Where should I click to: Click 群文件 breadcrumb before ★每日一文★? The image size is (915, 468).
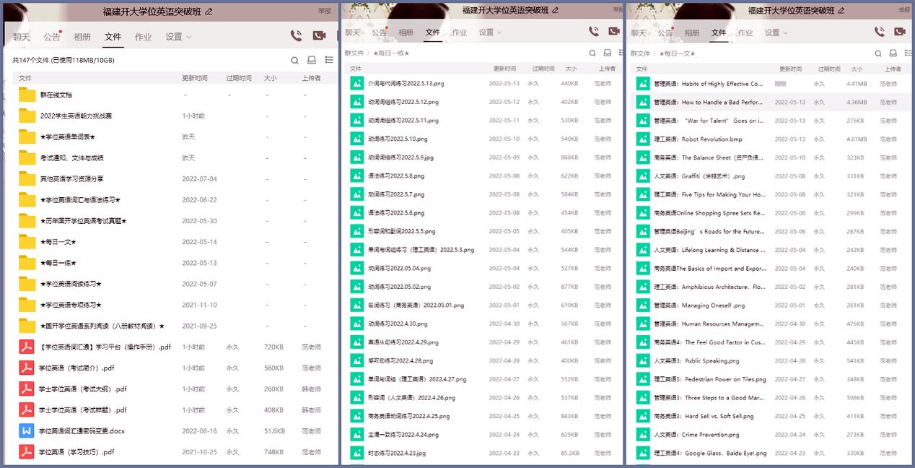pos(639,53)
